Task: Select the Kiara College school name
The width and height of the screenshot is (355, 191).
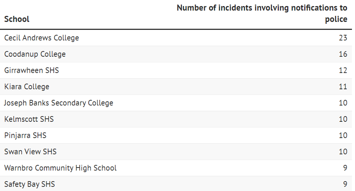Action: pos(27,87)
